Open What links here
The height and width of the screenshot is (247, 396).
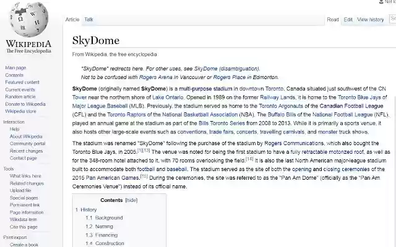point(25,176)
